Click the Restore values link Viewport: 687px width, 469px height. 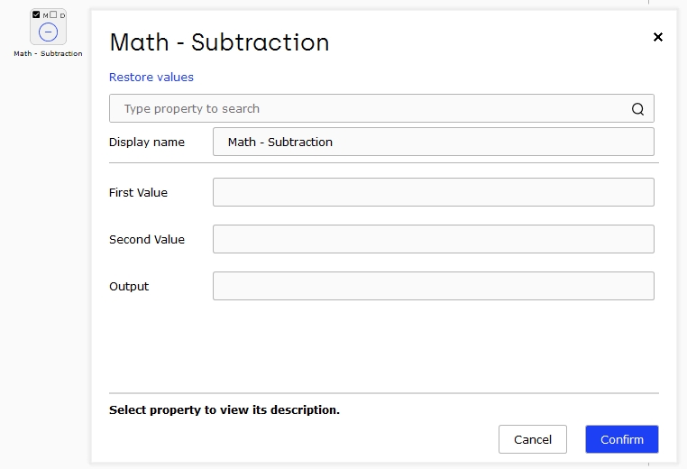point(151,78)
